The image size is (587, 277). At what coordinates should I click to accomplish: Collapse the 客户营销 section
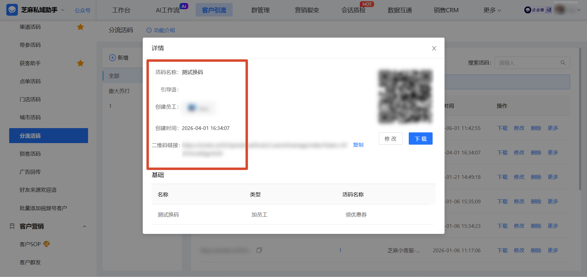click(85, 226)
